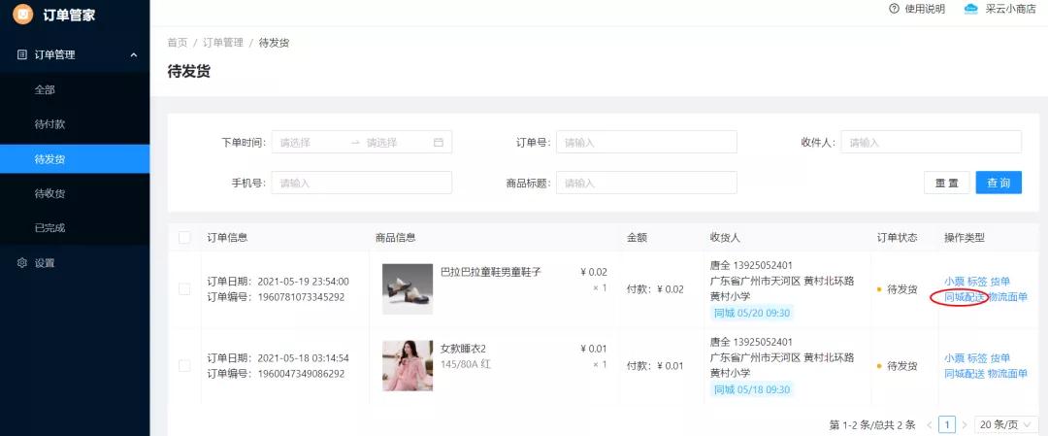Image resolution: width=1048 pixels, height=436 pixels.
Task: Click the 付款: ¥ 0.02 amount cell
Action: [655, 289]
